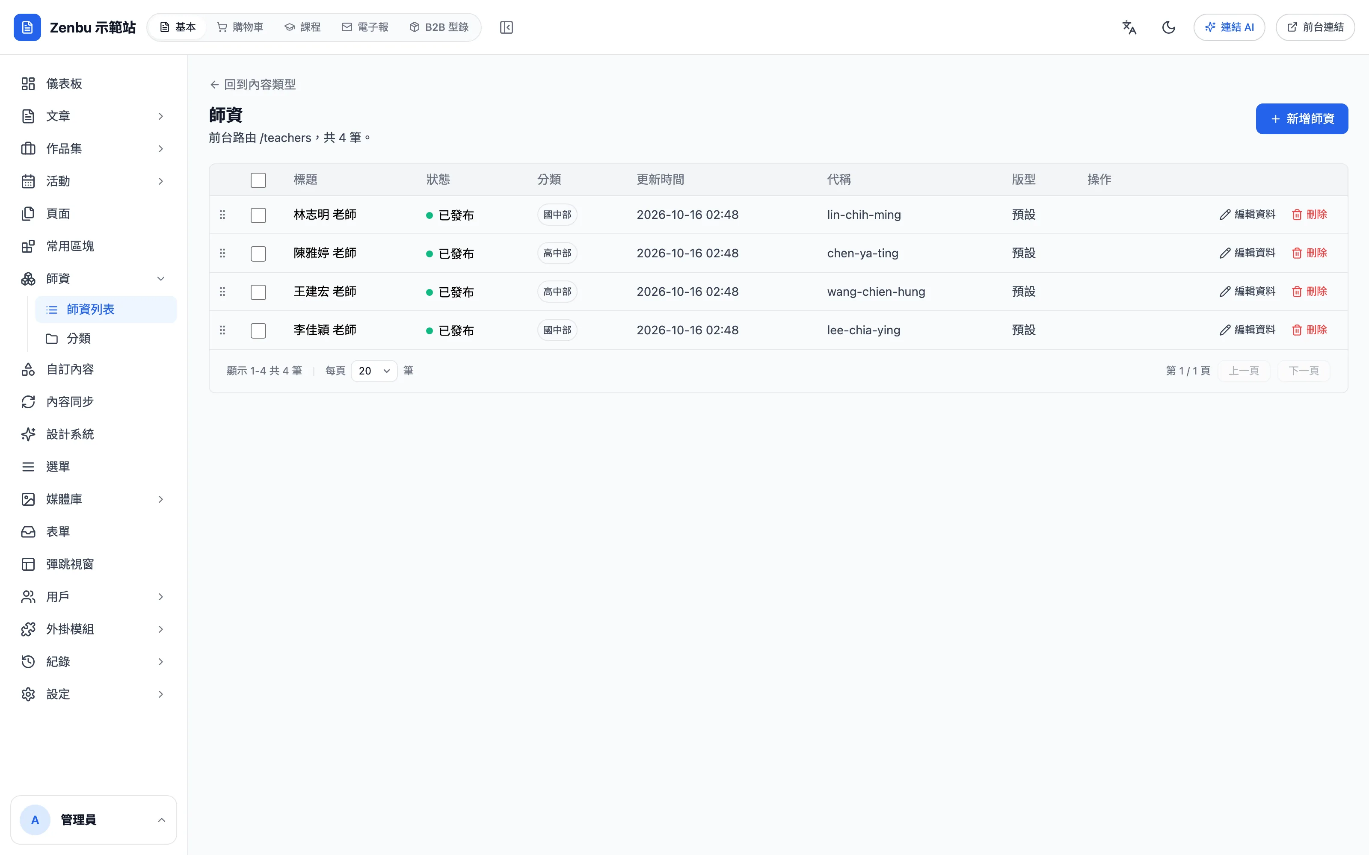Click drag handle for 王建宏 老師

[222, 291]
